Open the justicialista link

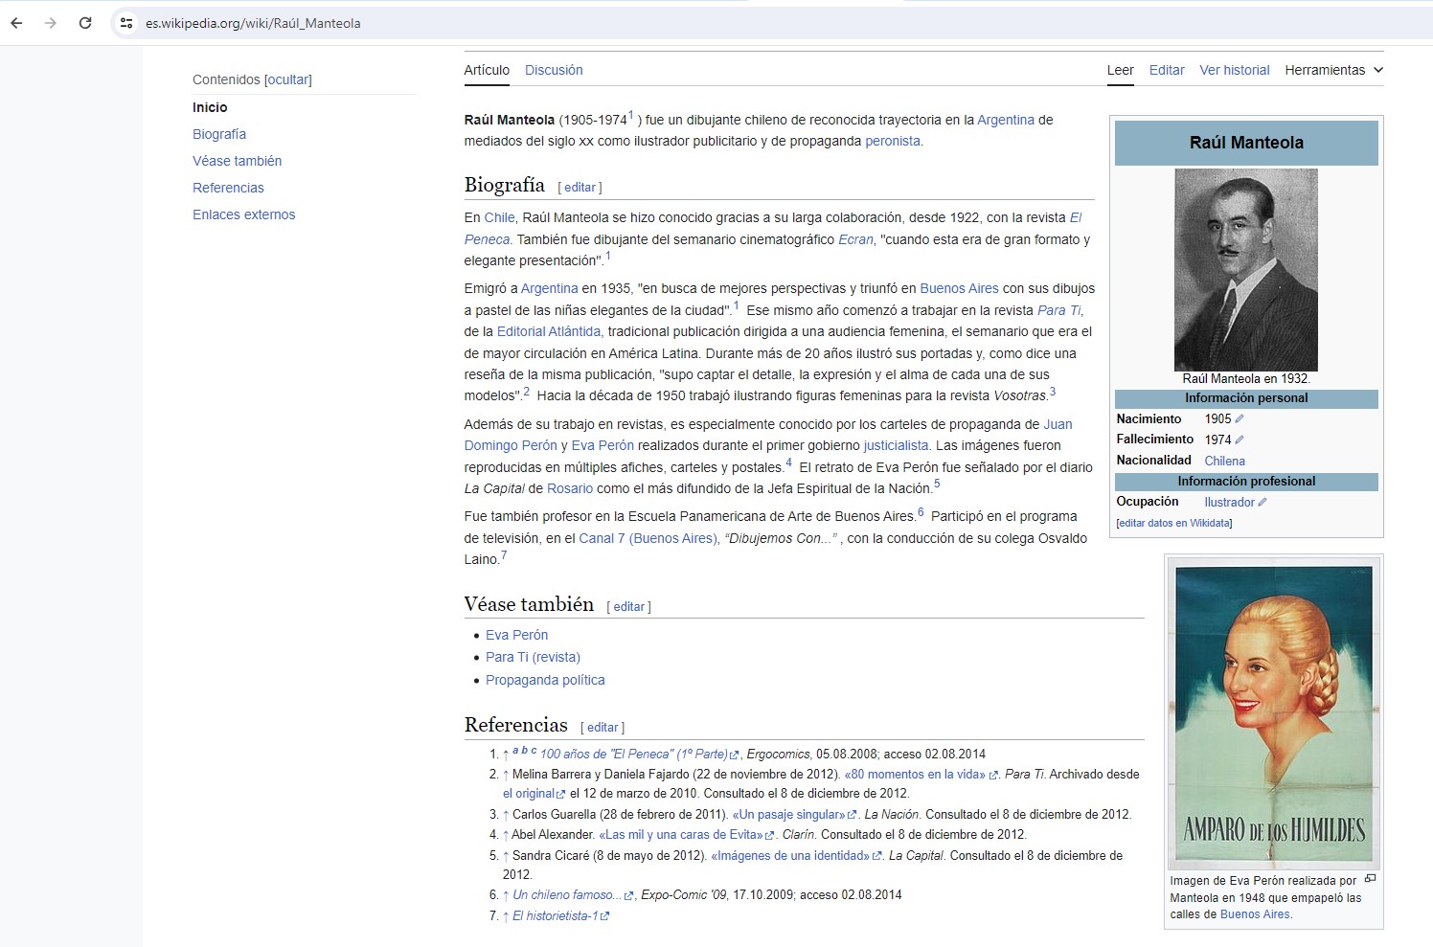click(x=896, y=445)
